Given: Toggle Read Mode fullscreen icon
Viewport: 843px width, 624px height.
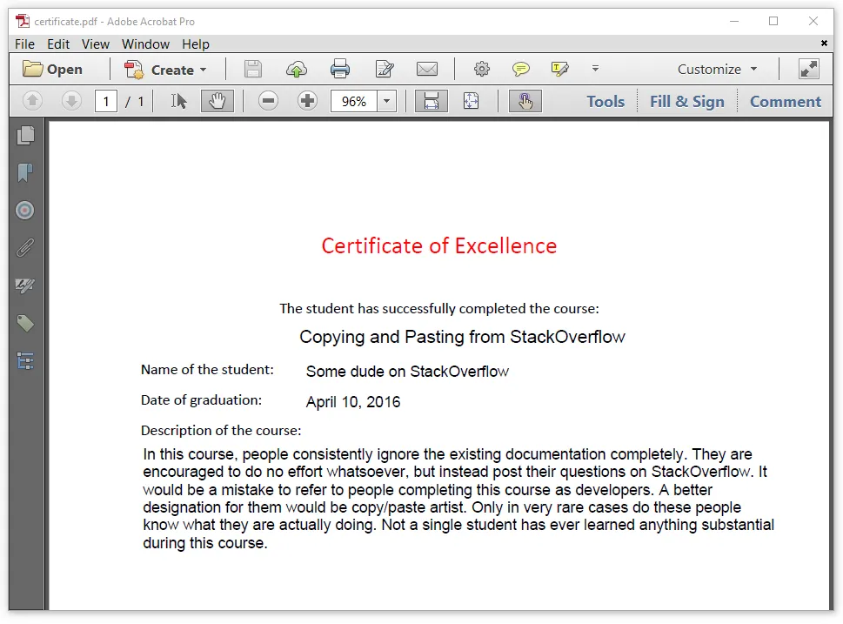Looking at the screenshot, I should (x=808, y=70).
